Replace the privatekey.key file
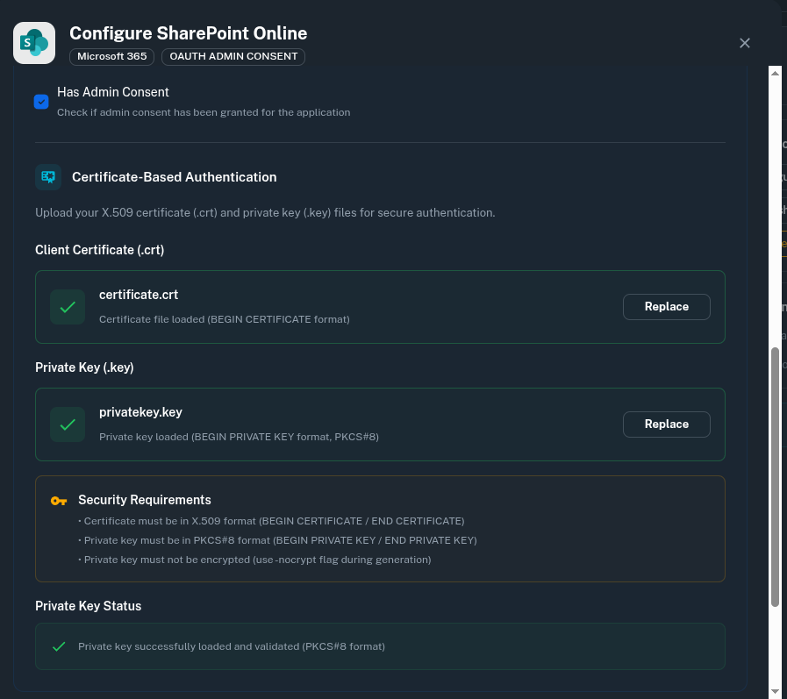Screen dimensions: 787x699 pyautogui.click(x=666, y=424)
